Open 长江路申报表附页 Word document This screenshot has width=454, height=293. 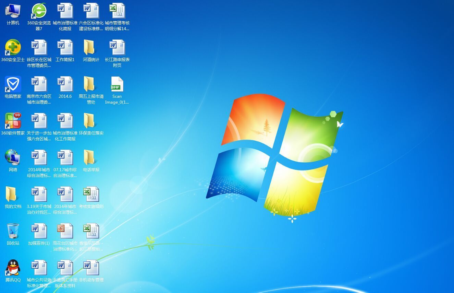point(117,48)
